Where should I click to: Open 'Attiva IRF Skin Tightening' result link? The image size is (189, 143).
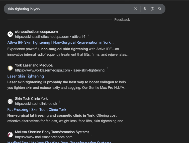(x=61, y=42)
